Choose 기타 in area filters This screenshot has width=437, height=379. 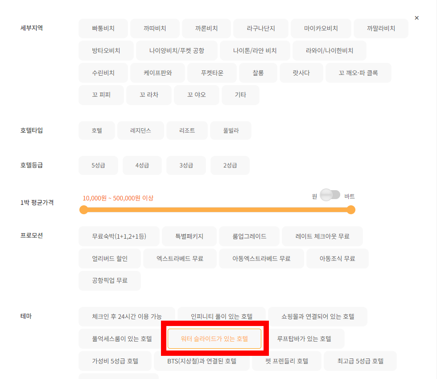[240, 95]
